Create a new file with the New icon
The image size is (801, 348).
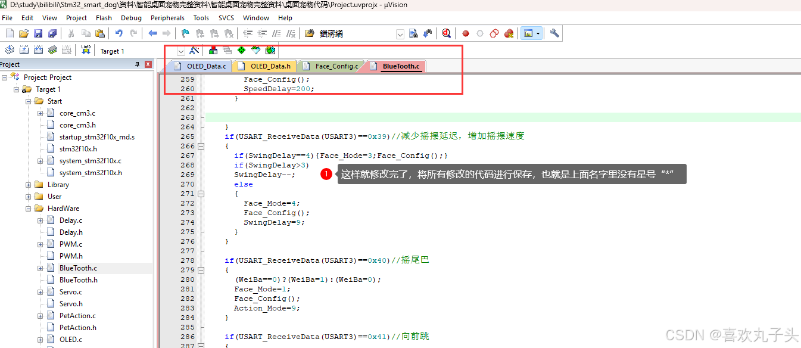[x=10, y=33]
